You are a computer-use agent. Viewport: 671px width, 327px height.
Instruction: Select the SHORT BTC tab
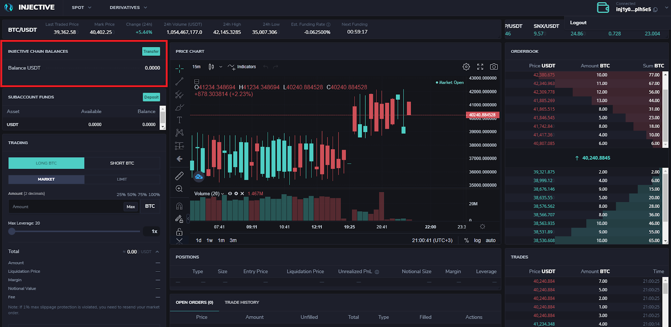tap(122, 163)
